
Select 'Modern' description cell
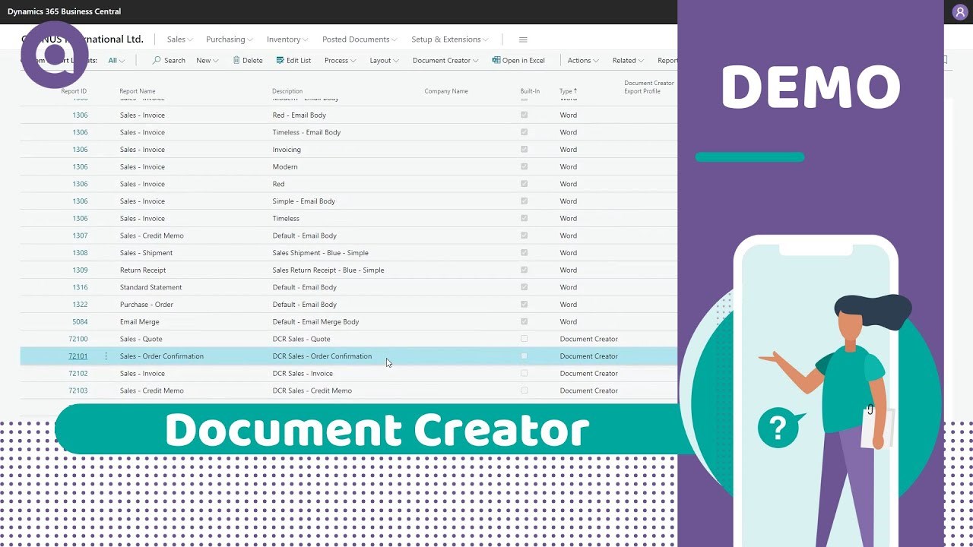[285, 166]
